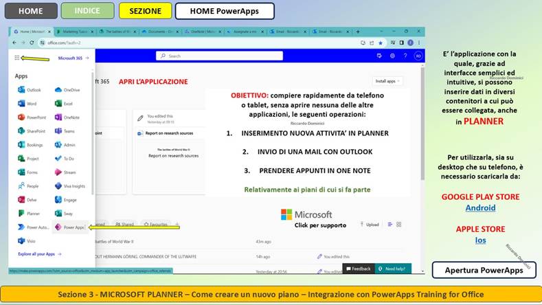Open the Sway app
542x305 pixels.
point(64,214)
